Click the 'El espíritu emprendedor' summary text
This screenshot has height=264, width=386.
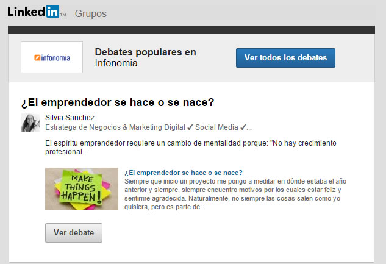pyautogui.click(x=191, y=148)
